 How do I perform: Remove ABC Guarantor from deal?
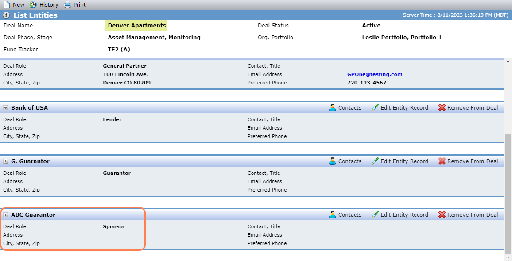tap(468, 215)
